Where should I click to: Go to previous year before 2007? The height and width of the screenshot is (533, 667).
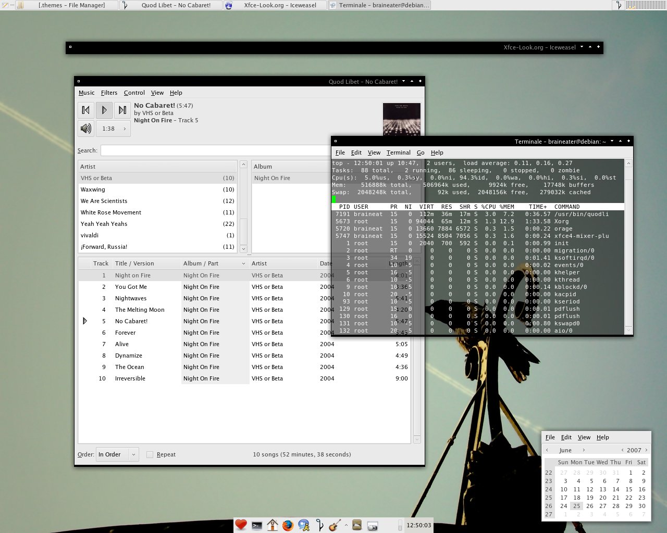(x=622, y=450)
